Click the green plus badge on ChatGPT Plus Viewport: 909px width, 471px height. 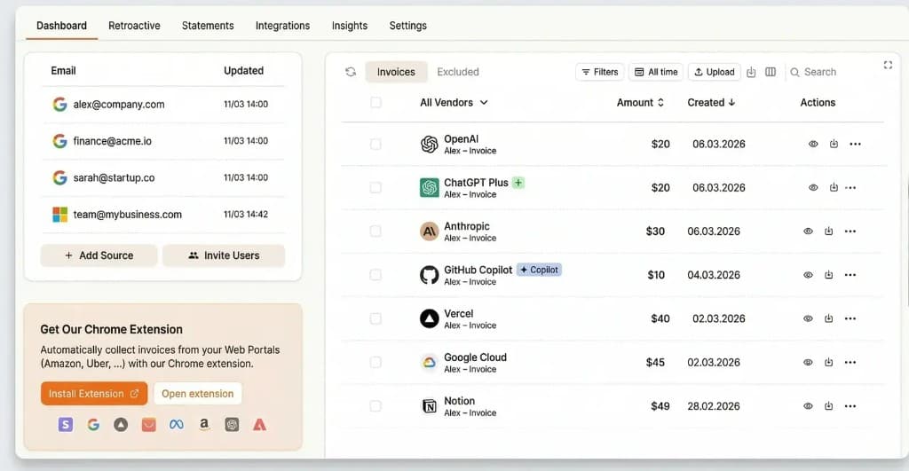click(518, 183)
